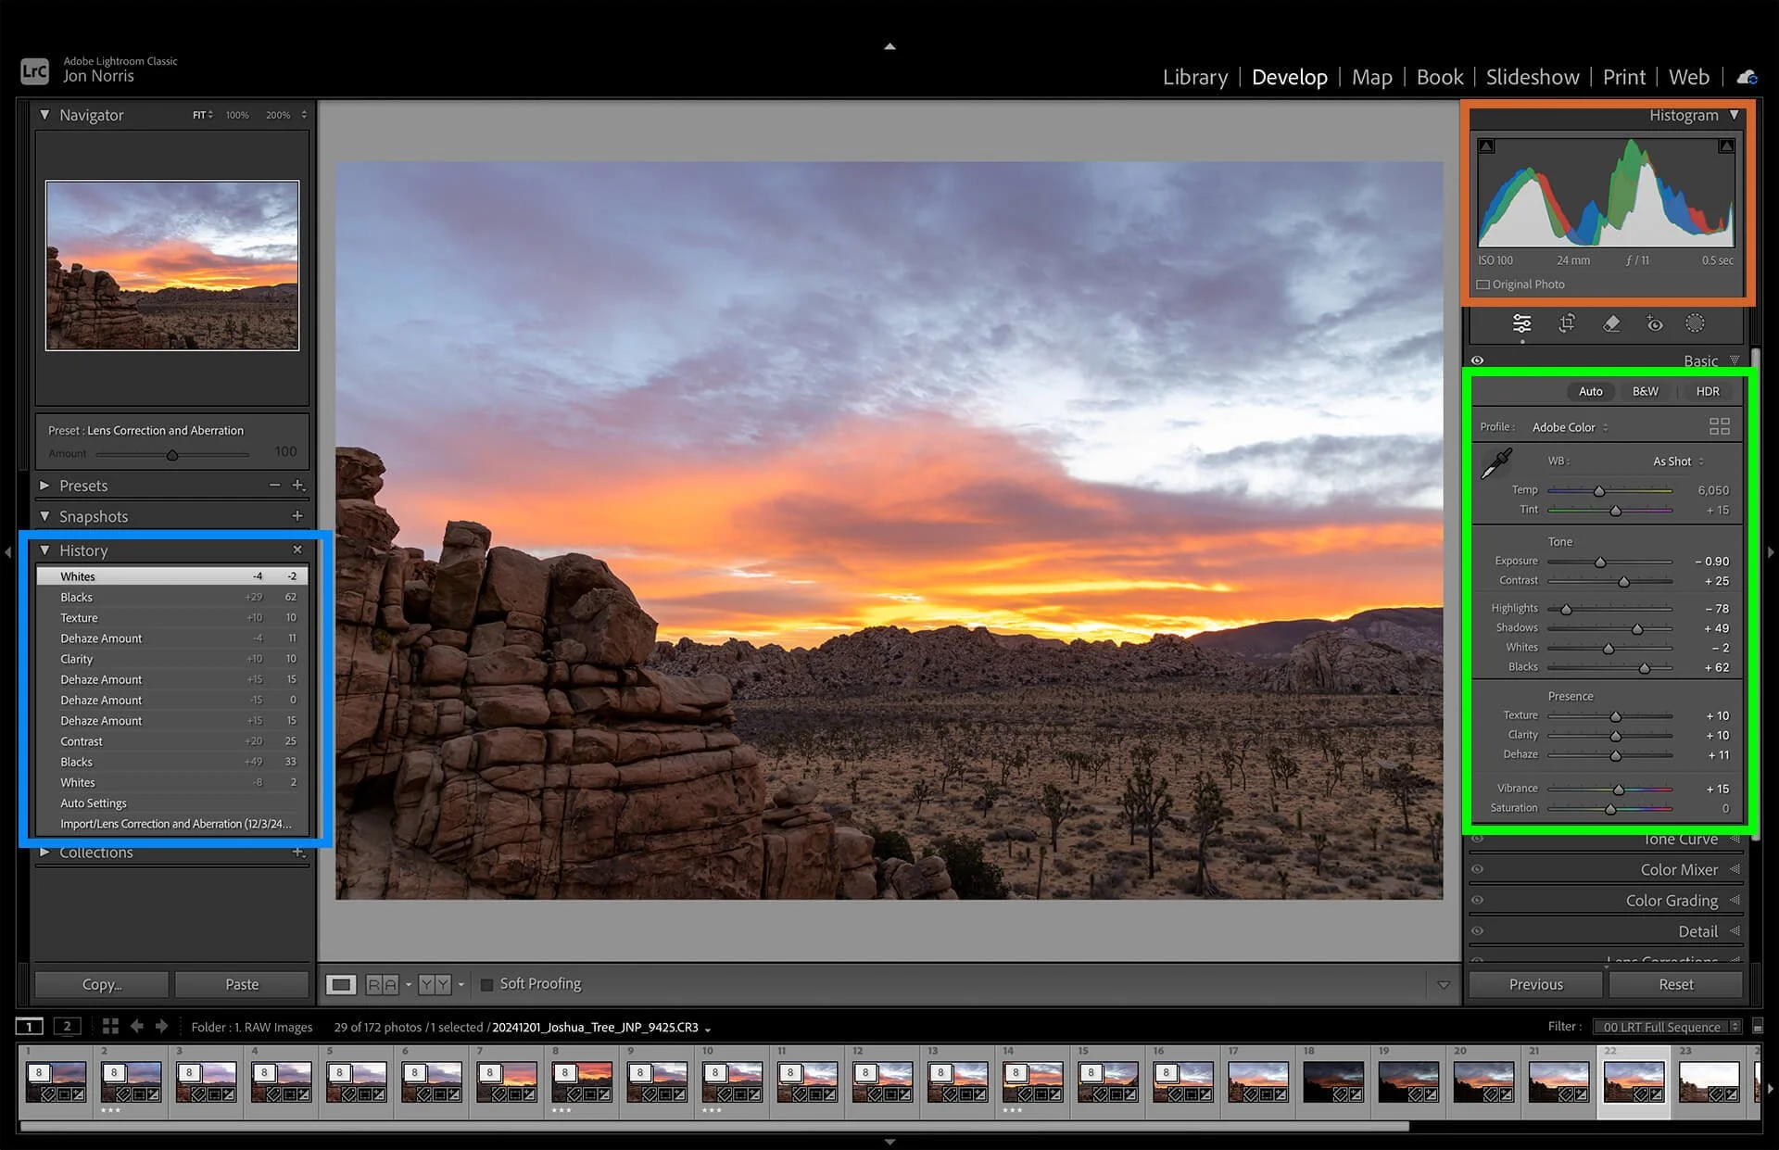Open the Masking tool circle icon
The width and height of the screenshot is (1779, 1150).
(x=1695, y=323)
